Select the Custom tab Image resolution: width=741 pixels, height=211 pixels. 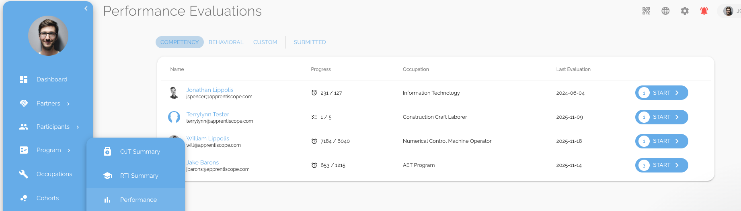(265, 42)
